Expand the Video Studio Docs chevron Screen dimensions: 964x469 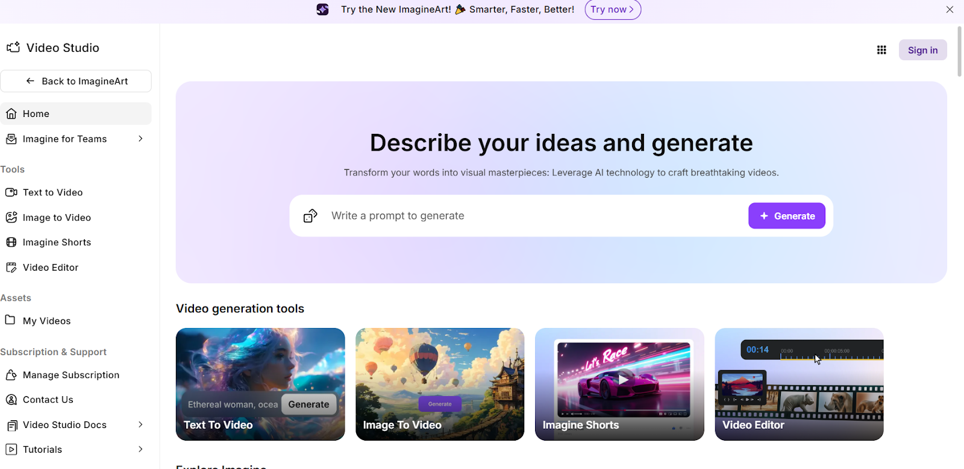pyautogui.click(x=140, y=424)
